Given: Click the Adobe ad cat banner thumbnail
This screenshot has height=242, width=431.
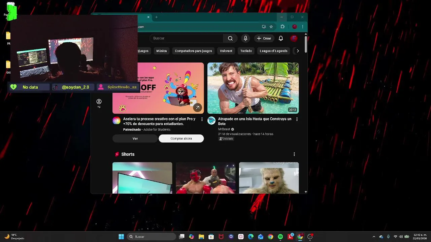Looking at the screenshot, I should click(x=171, y=88).
